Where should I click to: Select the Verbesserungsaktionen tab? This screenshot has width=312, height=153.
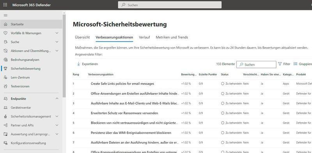(114, 37)
